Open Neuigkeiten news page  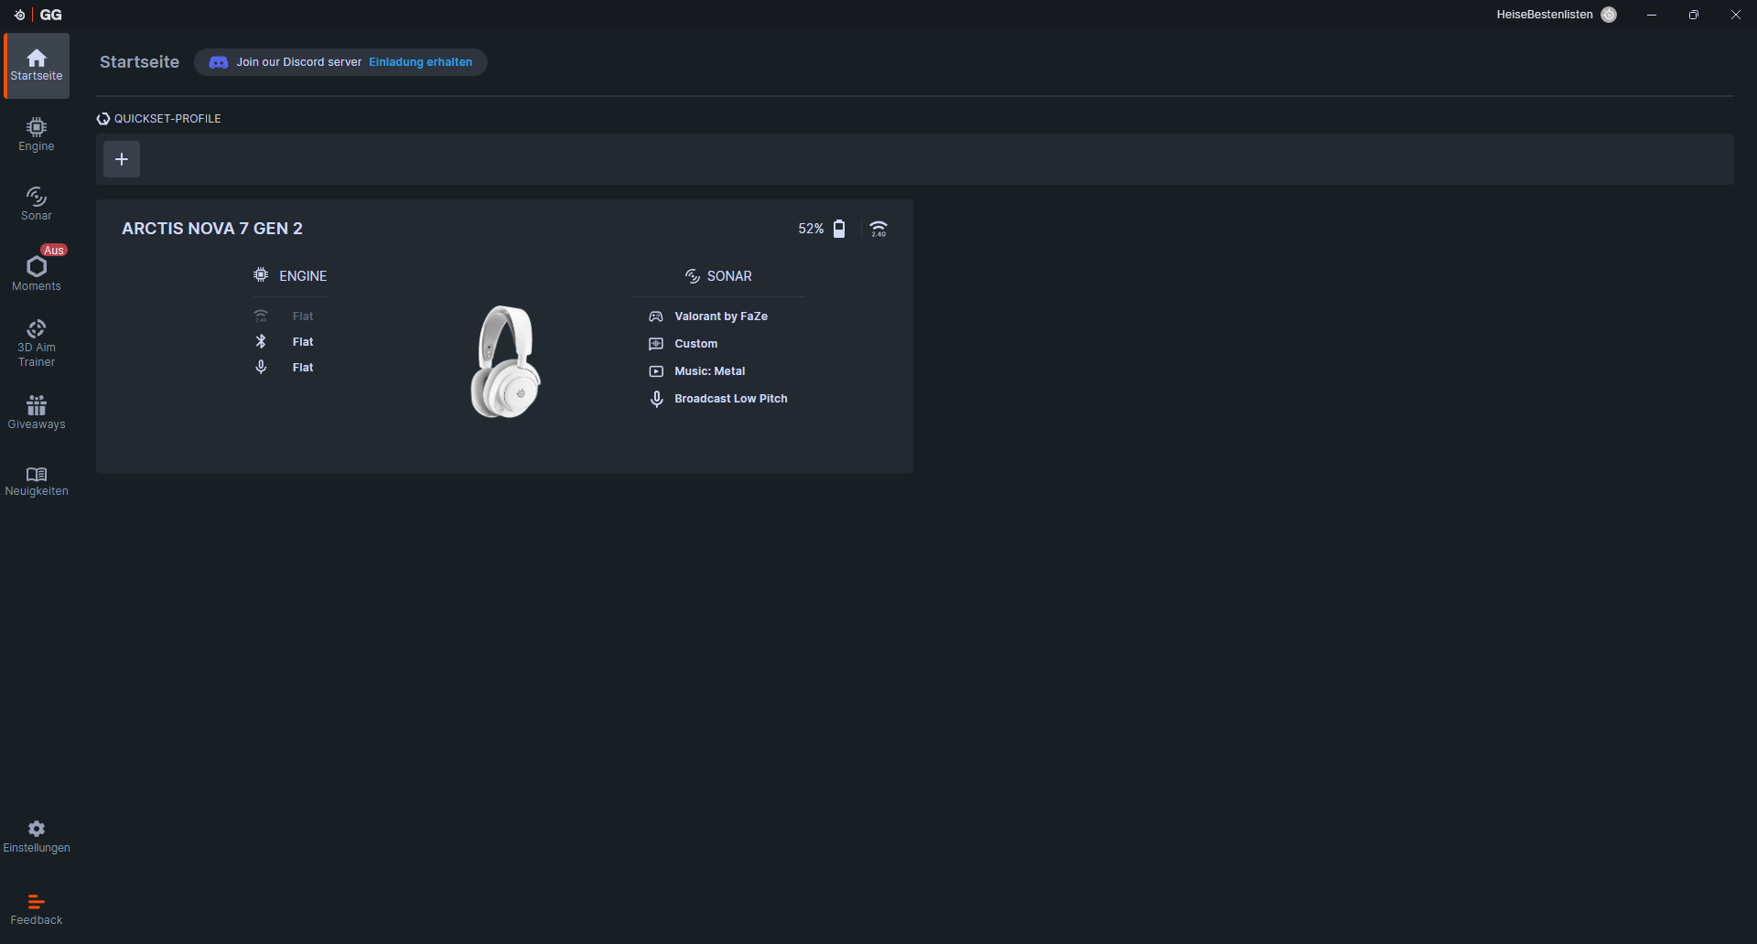[37, 481]
